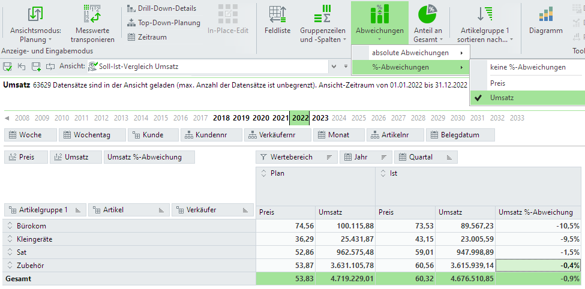
Task: Open absolute Abweichungen submenu
Action: (410, 53)
